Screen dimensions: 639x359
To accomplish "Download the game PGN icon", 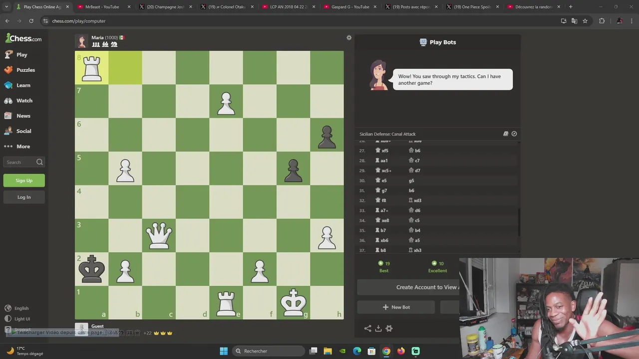I will pyautogui.click(x=378, y=328).
